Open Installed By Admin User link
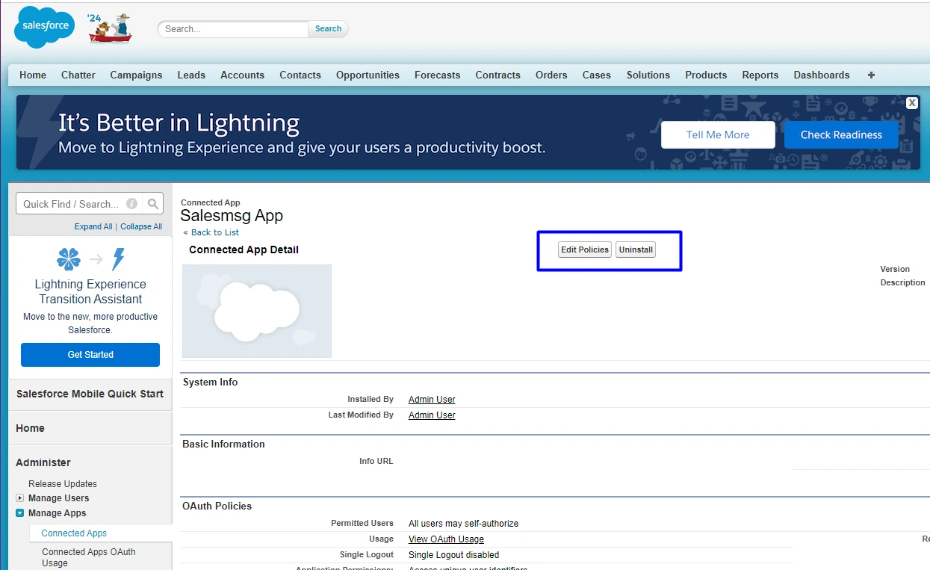 coord(432,400)
